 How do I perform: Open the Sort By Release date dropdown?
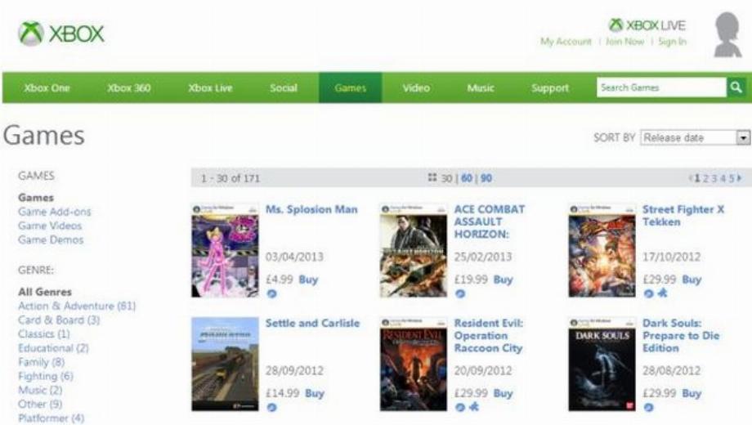pos(695,137)
